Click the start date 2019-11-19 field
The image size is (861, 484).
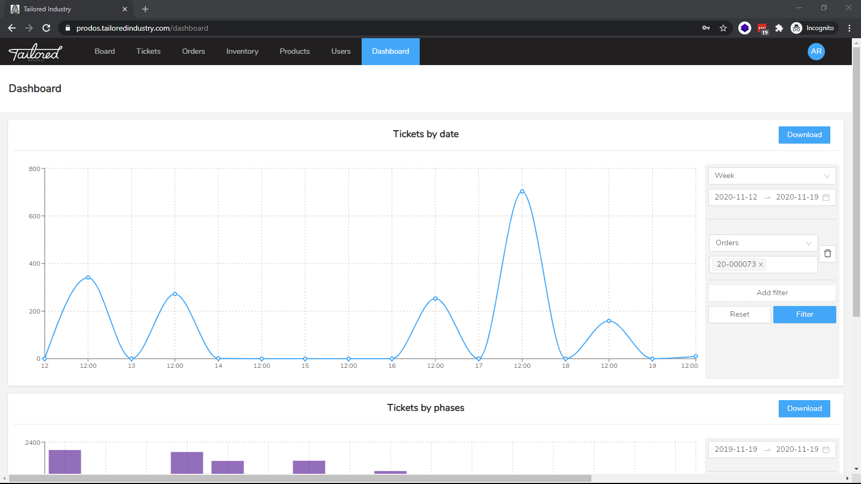click(x=736, y=450)
